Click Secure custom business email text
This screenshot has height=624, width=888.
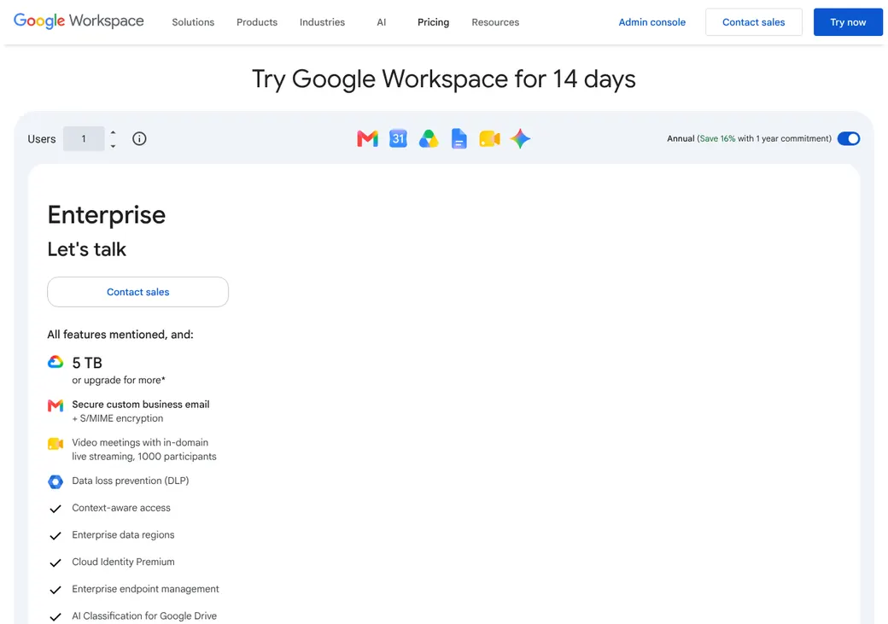(140, 405)
